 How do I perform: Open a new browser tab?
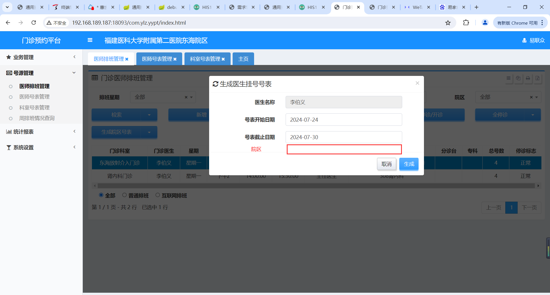click(x=476, y=7)
